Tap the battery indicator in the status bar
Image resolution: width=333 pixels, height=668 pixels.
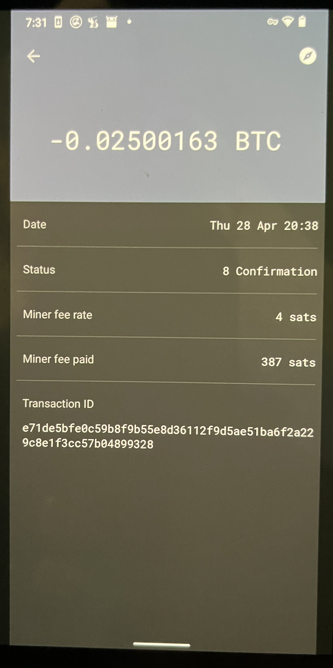303,23
